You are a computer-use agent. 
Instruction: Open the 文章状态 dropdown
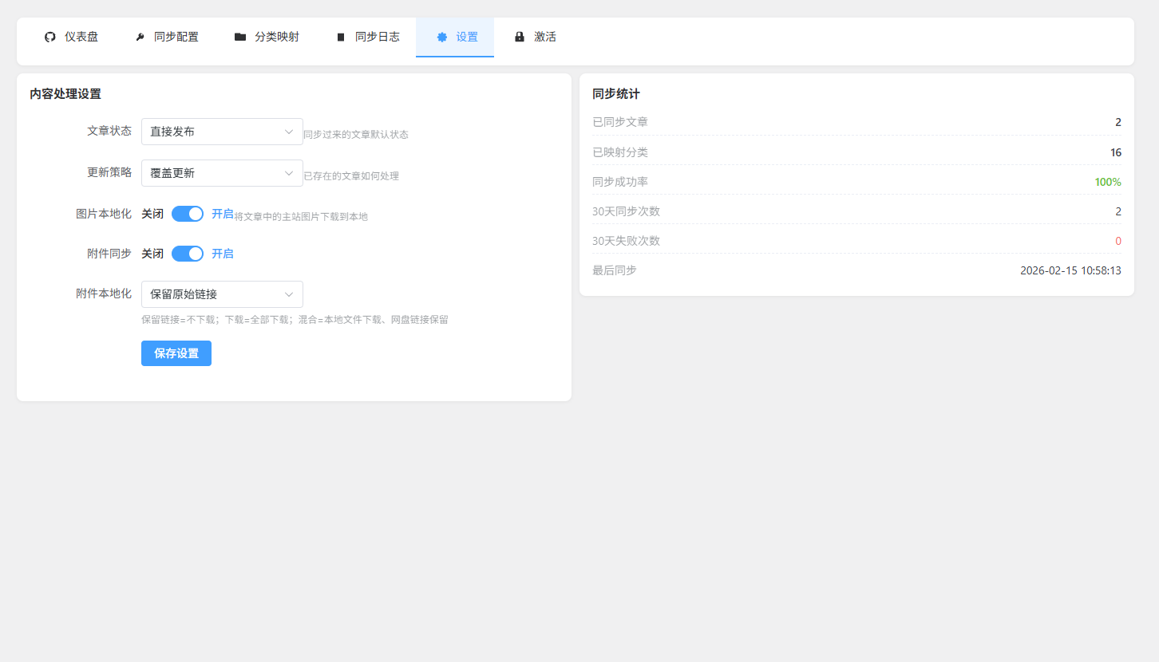coord(222,132)
